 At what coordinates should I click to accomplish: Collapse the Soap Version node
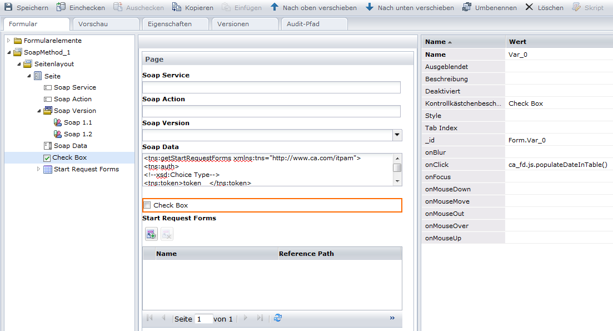pyautogui.click(x=39, y=111)
